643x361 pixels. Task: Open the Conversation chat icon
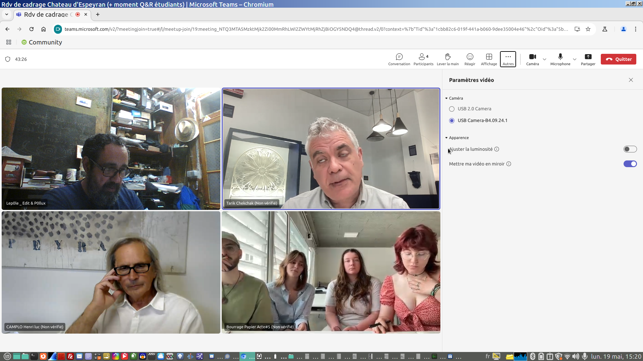pyautogui.click(x=399, y=59)
